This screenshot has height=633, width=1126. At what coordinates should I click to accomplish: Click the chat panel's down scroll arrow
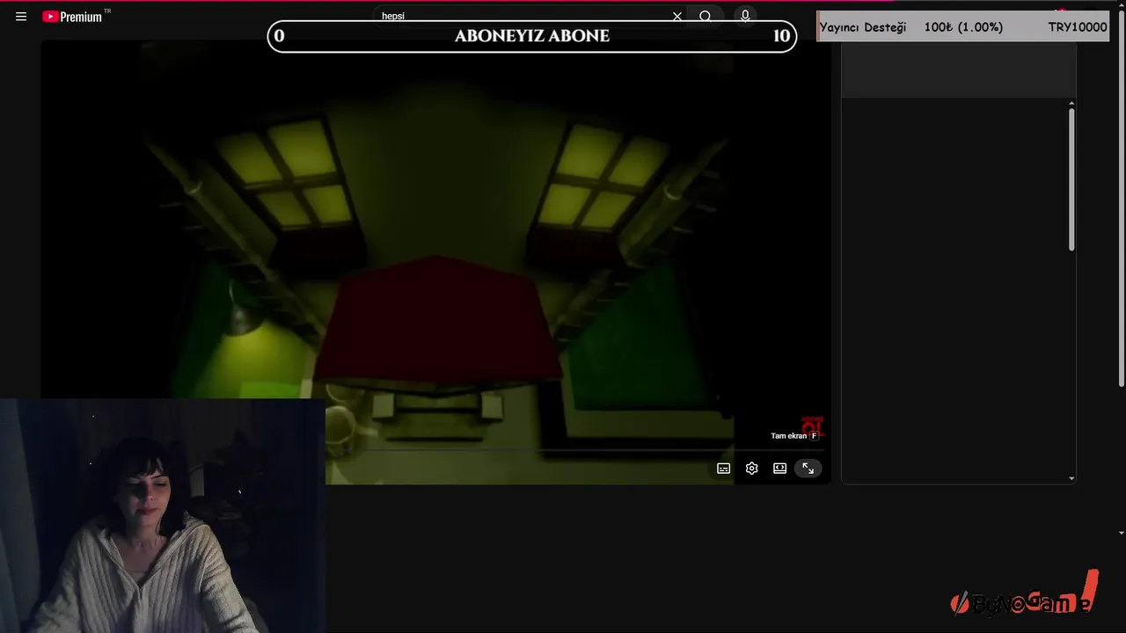[x=1071, y=478]
